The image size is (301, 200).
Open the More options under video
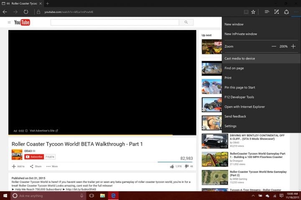tap(52, 166)
